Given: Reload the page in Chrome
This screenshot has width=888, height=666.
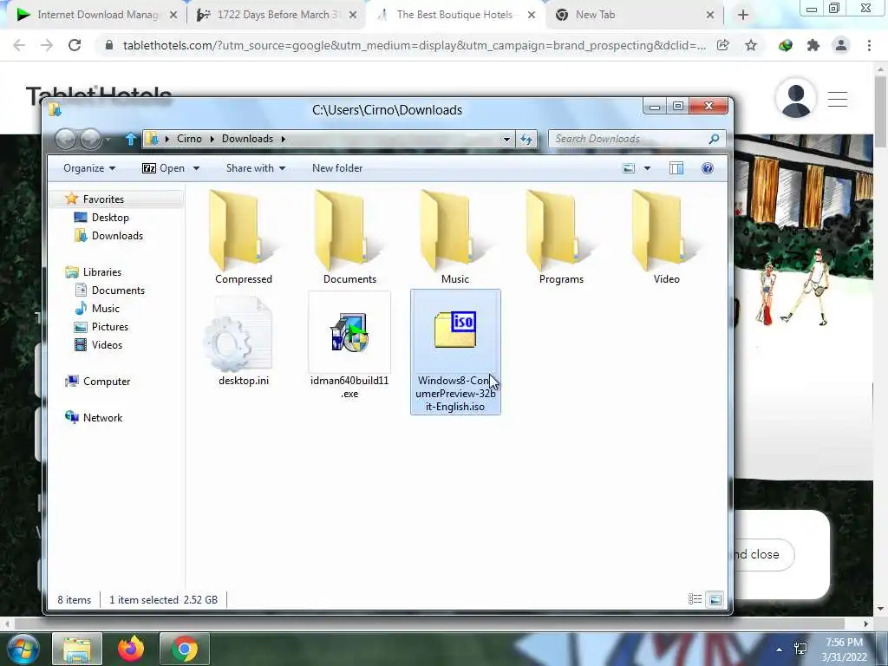Looking at the screenshot, I should (75, 45).
